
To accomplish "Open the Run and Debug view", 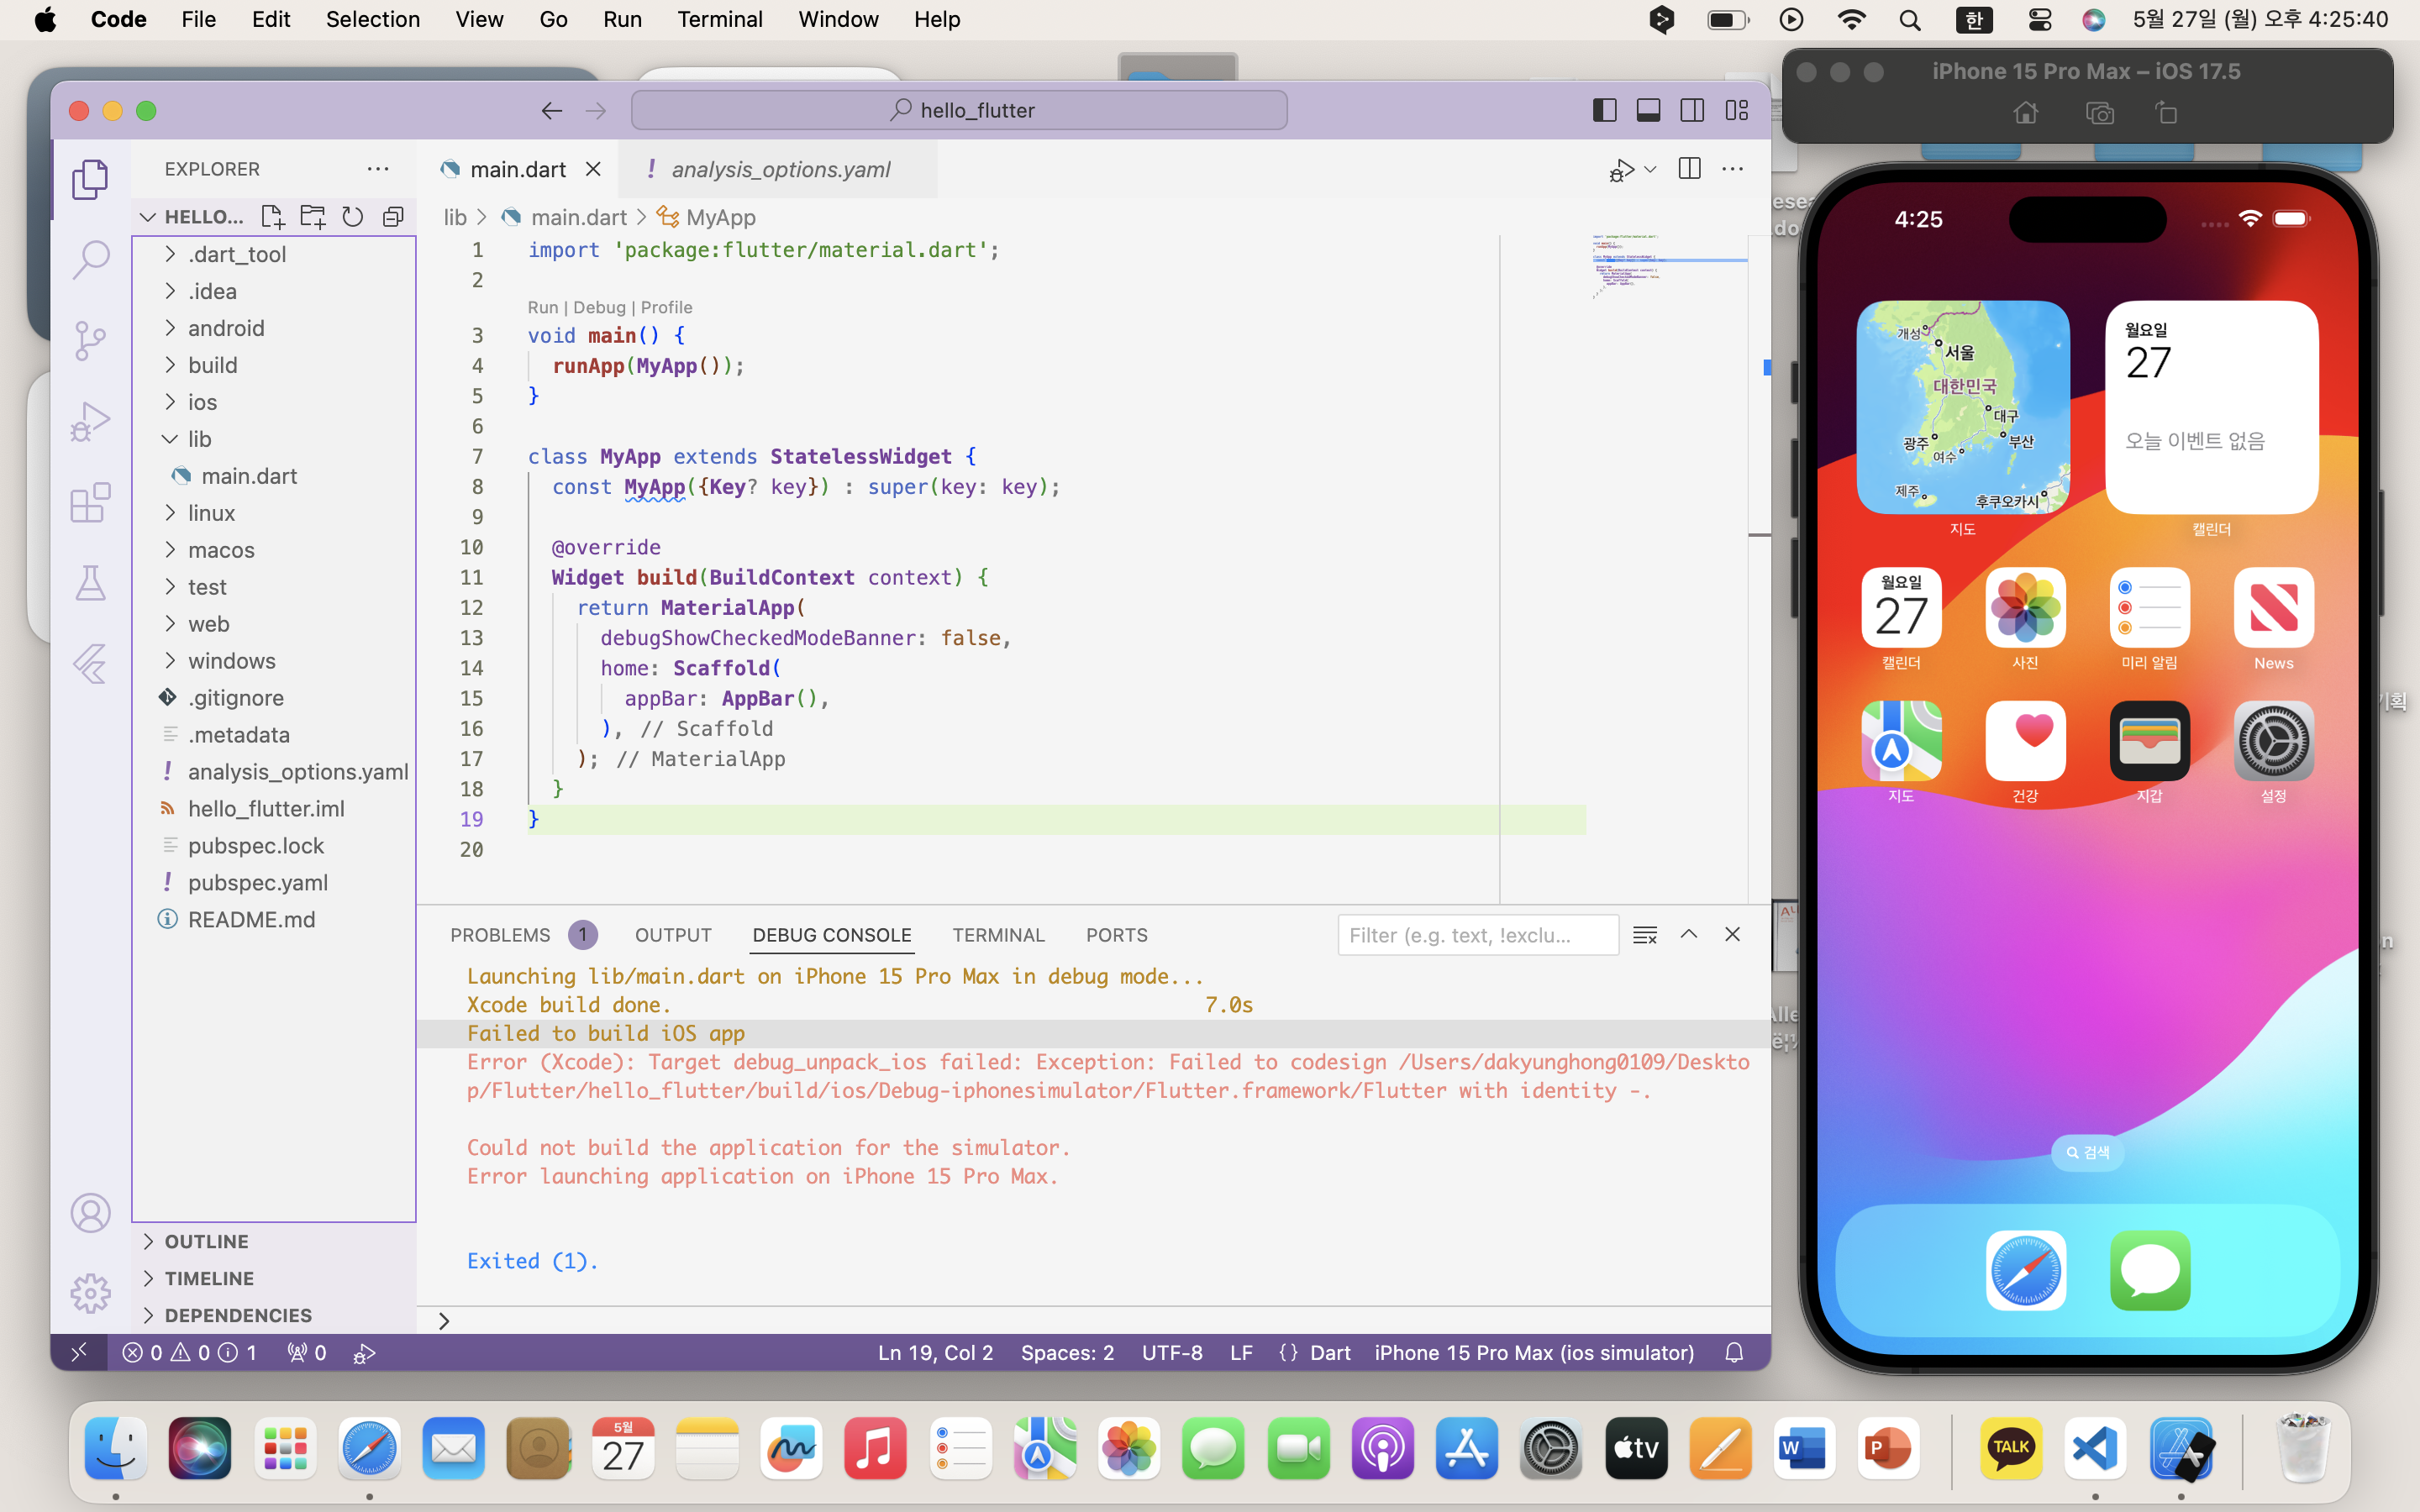I will 90,422.
